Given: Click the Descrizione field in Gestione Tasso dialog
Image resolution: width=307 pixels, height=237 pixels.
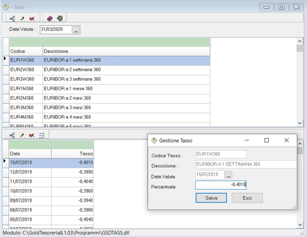Looking at the screenshot, I should [246, 164].
